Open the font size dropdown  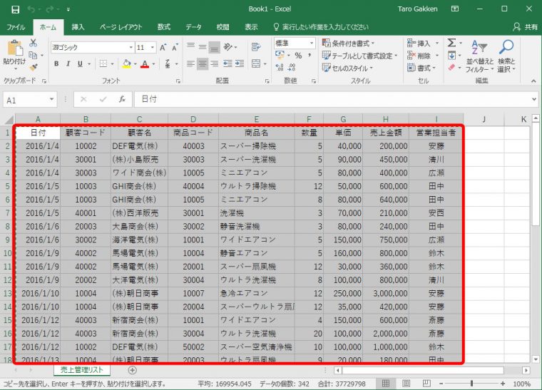tap(153, 47)
